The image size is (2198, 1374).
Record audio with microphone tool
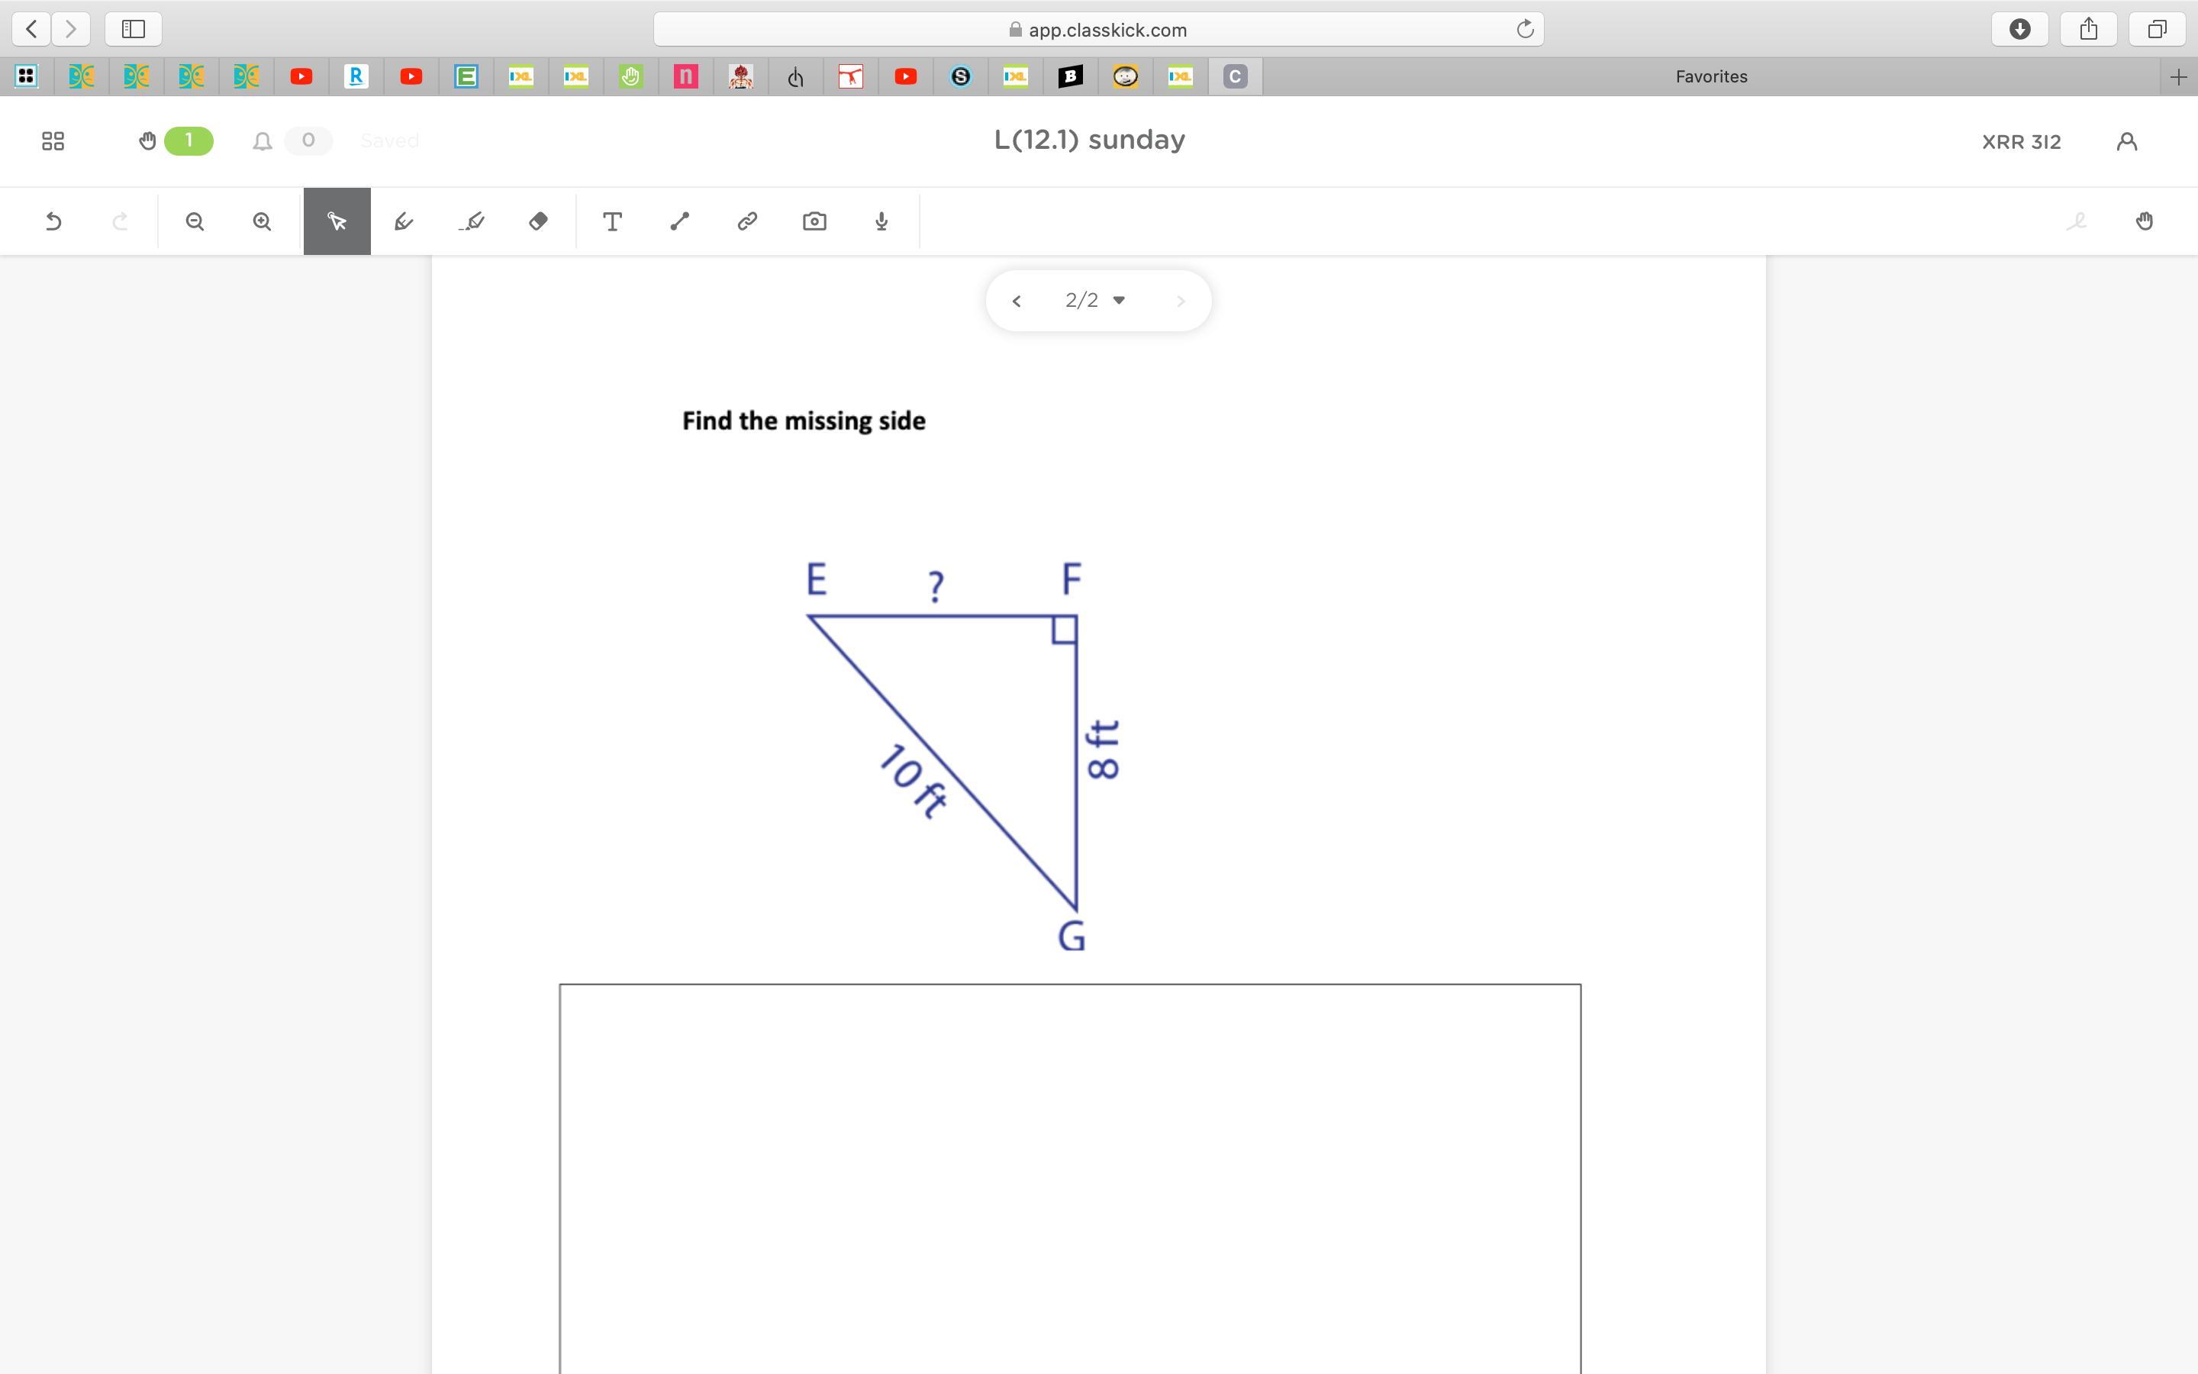pyautogui.click(x=881, y=221)
